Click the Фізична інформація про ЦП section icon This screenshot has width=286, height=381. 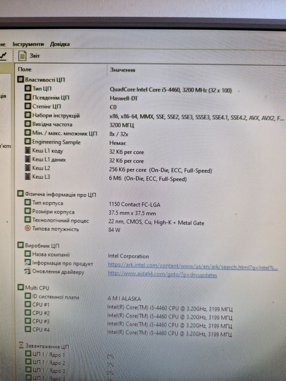point(21,194)
